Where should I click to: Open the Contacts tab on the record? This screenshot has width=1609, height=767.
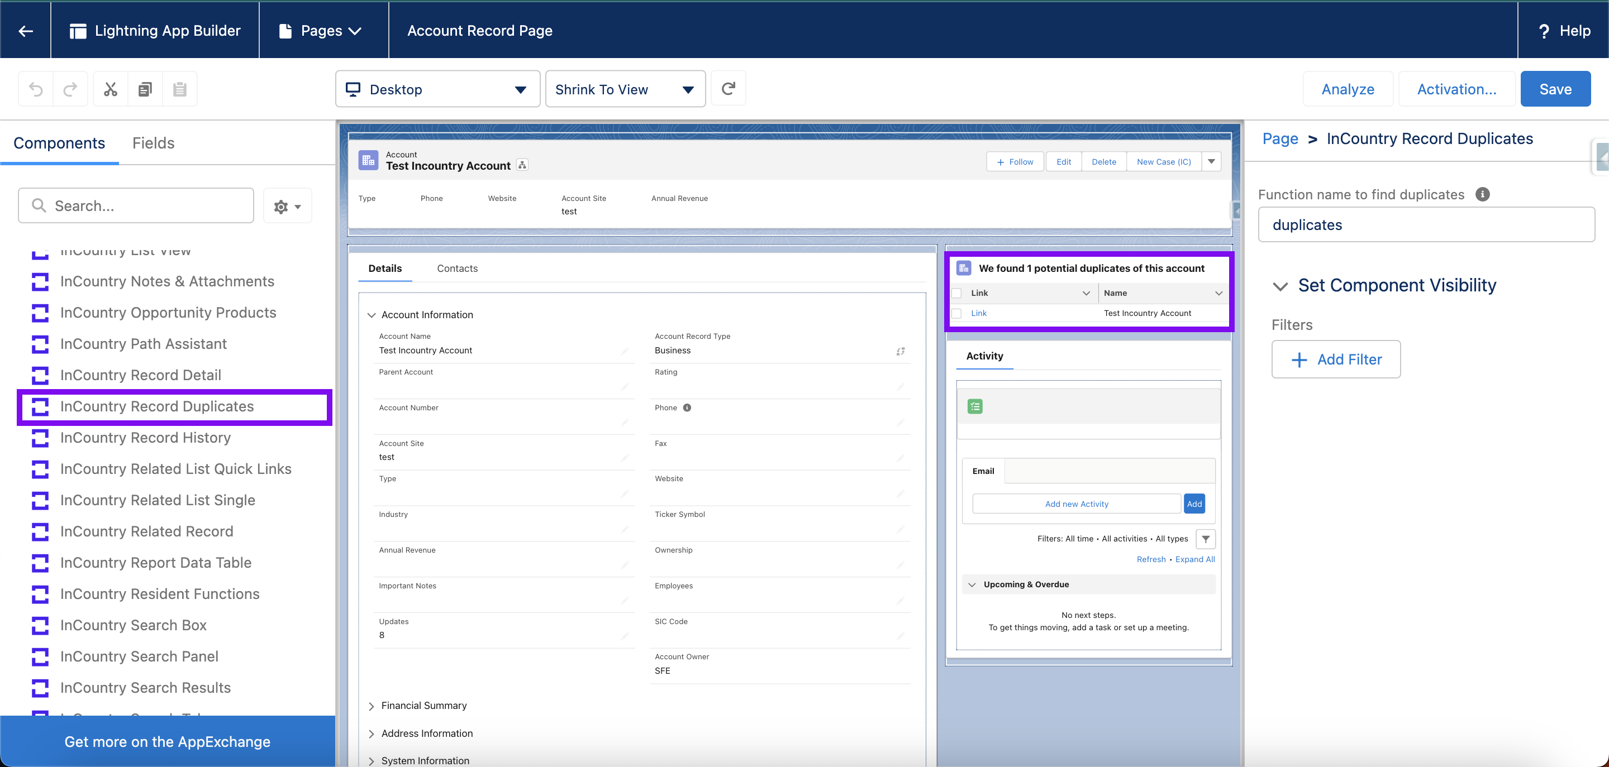[457, 268]
